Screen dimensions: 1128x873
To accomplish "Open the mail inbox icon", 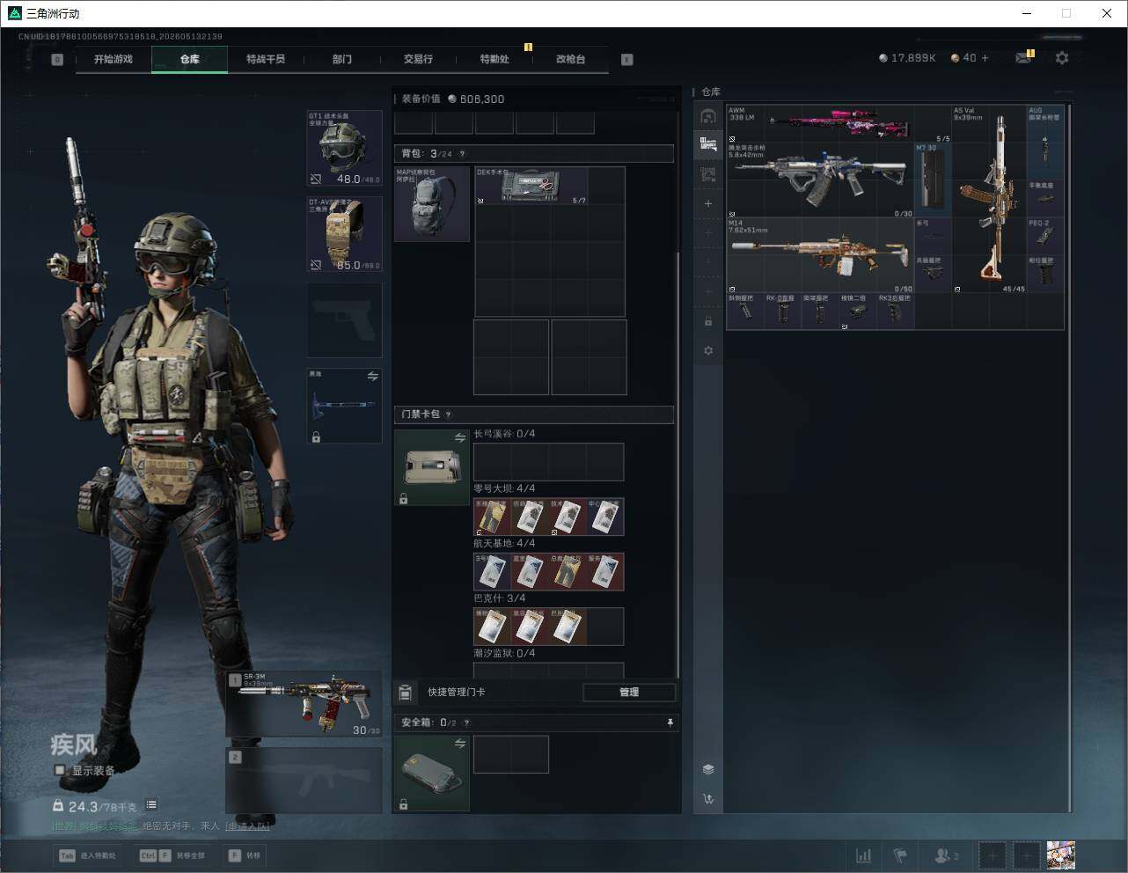I will point(1023,58).
